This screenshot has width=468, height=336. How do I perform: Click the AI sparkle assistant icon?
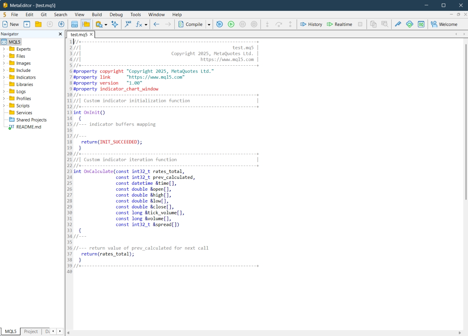coord(115,24)
